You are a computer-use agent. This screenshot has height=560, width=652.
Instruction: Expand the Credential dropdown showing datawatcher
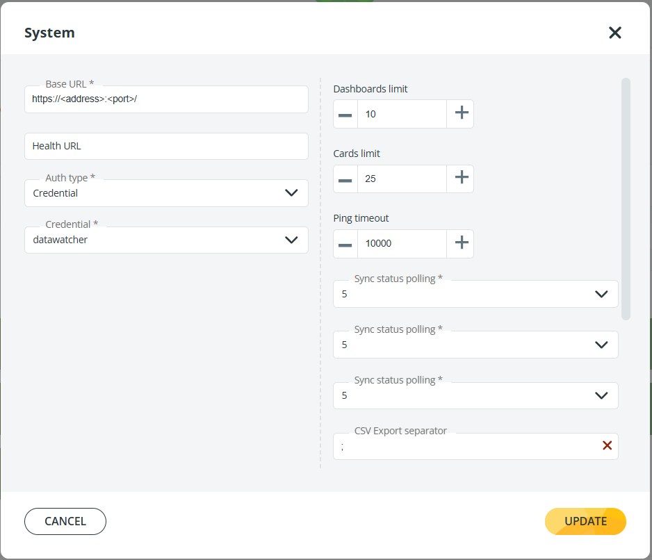pyautogui.click(x=291, y=240)
